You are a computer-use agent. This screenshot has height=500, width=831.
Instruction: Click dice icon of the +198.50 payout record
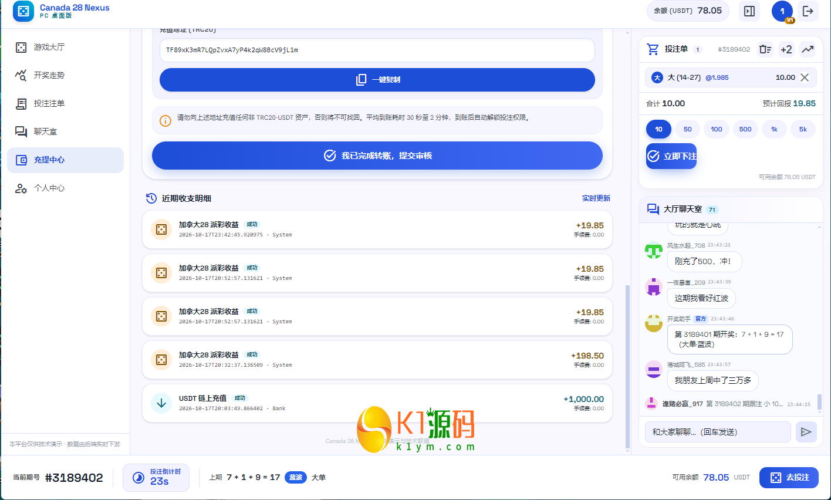click(x=161, y=360)
